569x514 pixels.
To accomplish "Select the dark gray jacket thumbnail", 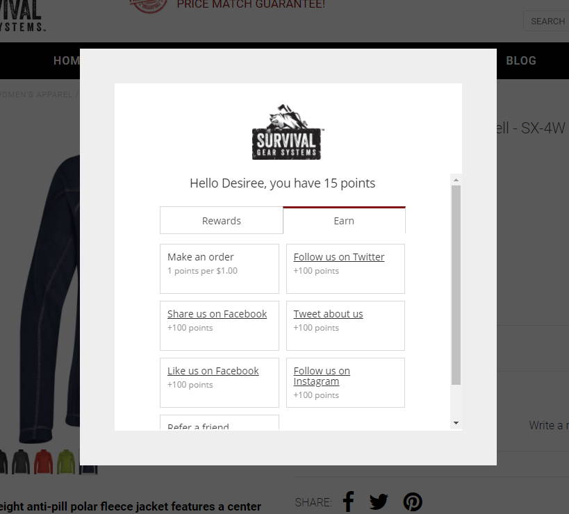I will (21, 461).
